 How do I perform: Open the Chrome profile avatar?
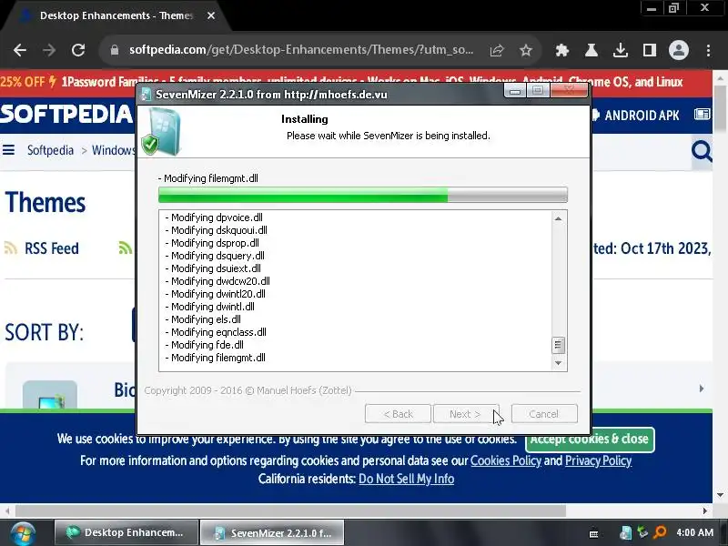[678, 50]
